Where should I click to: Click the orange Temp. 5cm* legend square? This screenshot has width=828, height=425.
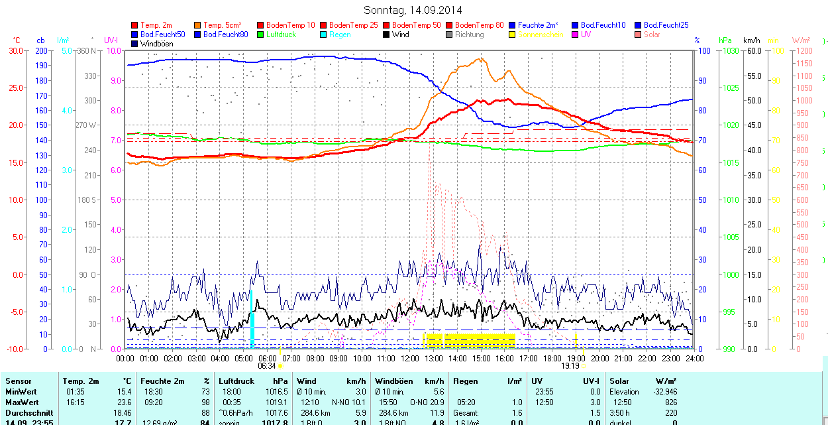tap(198, 25)
